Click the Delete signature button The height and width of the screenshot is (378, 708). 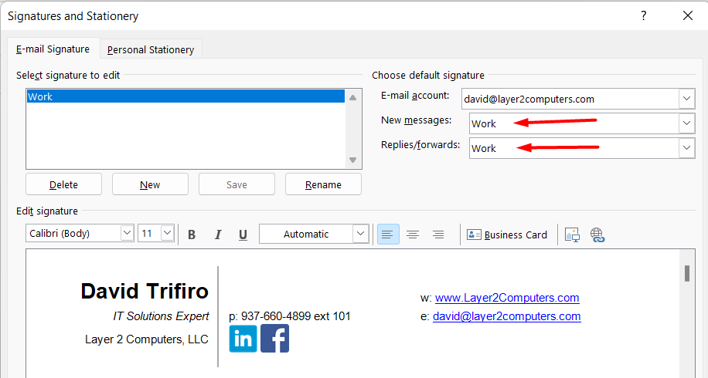point(63,184)
